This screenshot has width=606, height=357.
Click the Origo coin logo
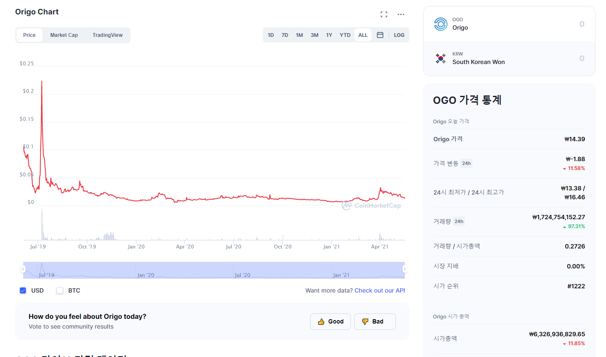pos(441,24)
